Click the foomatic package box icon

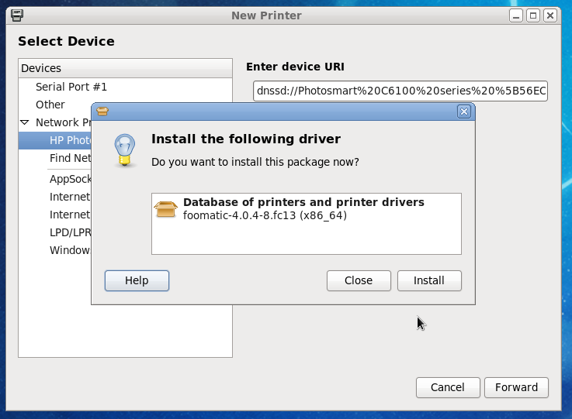[166, 209]
